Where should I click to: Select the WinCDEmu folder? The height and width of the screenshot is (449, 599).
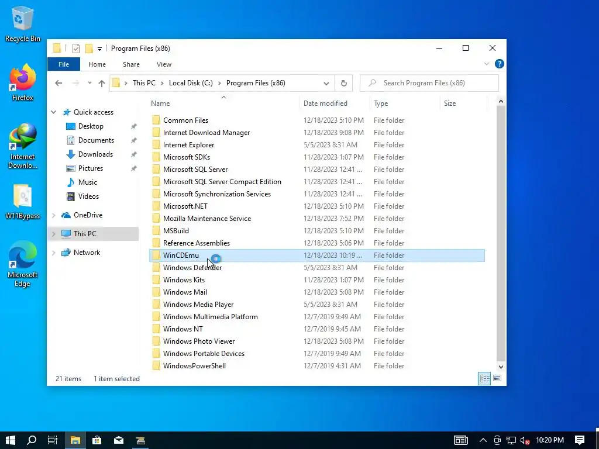pos(317,255)
